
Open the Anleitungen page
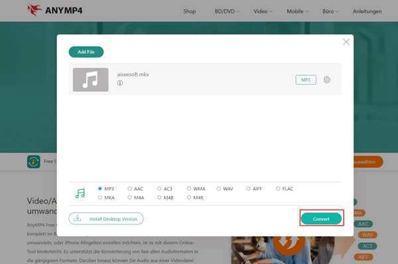367,11
